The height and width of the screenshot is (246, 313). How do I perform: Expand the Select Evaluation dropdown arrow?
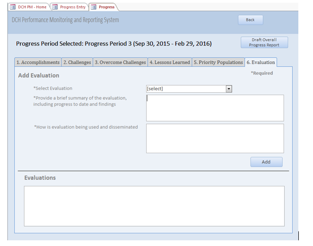click(x=229, y=88)
